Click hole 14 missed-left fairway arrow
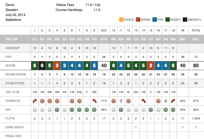The width and height of the screenshot is (204, 139). click(143, 101)
